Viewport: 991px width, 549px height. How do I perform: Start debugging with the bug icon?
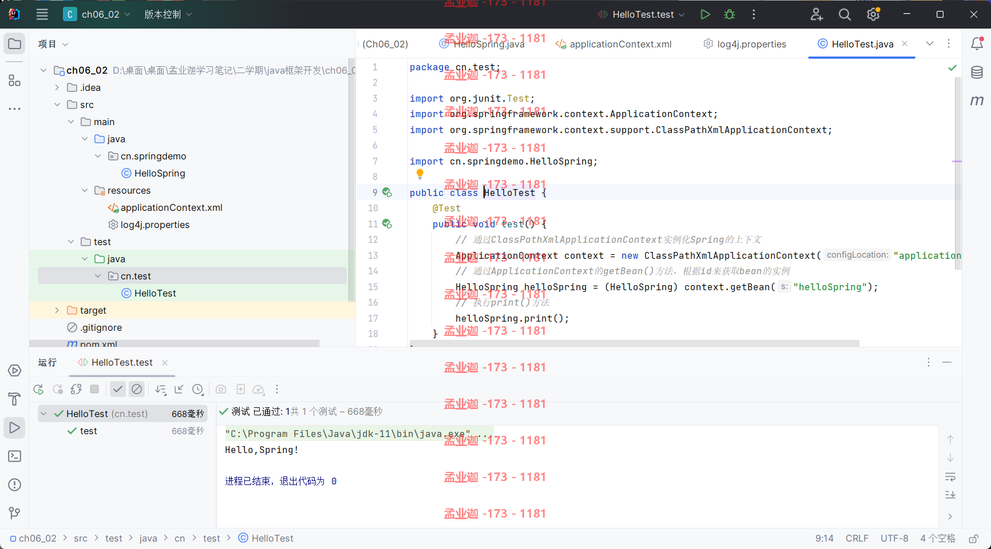tap(729, 14)
